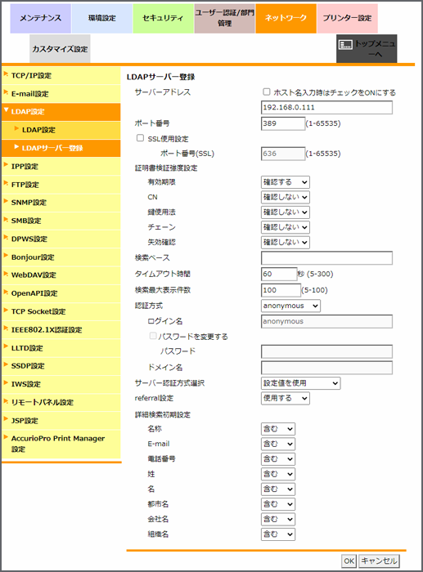Open the メンテナンス tab
Image resolution: width=423 pixels, height=572 pixels.
[41, 18]
